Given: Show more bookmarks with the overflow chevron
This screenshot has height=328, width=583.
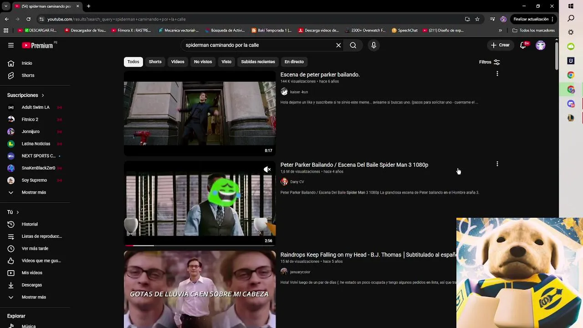Looking at the screenshot, I should tap(500, 31).
